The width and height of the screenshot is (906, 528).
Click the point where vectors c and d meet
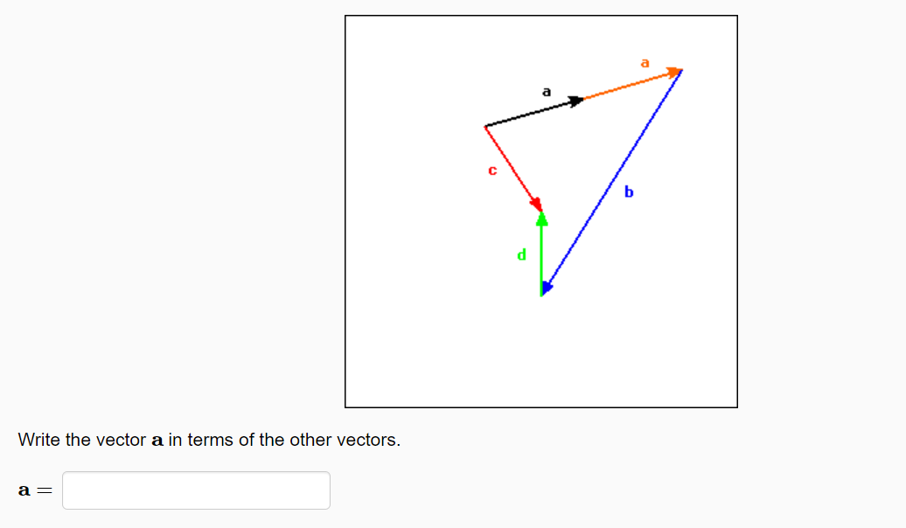(x=542, y=212)
